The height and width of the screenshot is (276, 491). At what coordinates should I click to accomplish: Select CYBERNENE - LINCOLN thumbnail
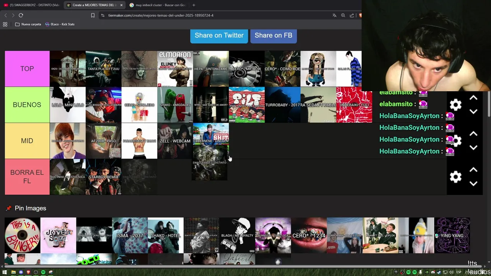[x=211, y=134]
